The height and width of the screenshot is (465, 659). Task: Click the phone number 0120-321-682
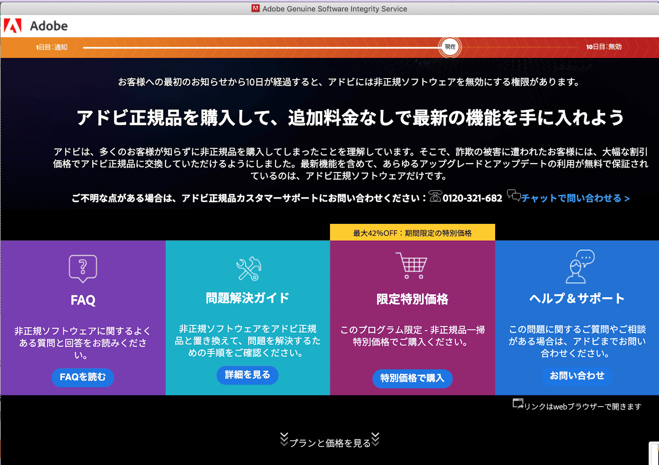point(472,198)
